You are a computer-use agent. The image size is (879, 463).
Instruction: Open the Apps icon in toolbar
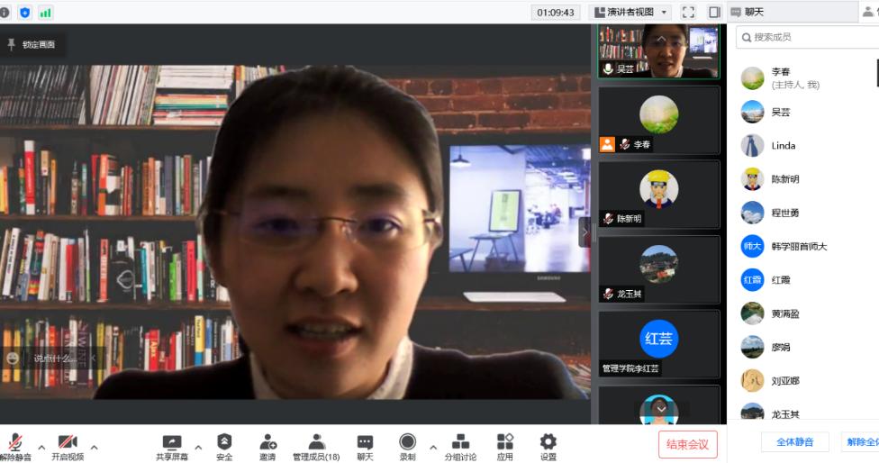coord(504,443)
